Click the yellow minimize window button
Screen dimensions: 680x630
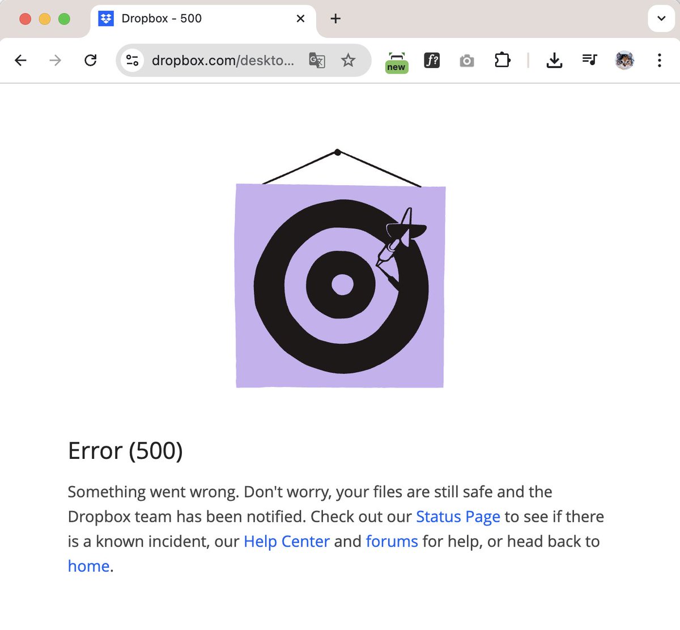click(45, 19)
